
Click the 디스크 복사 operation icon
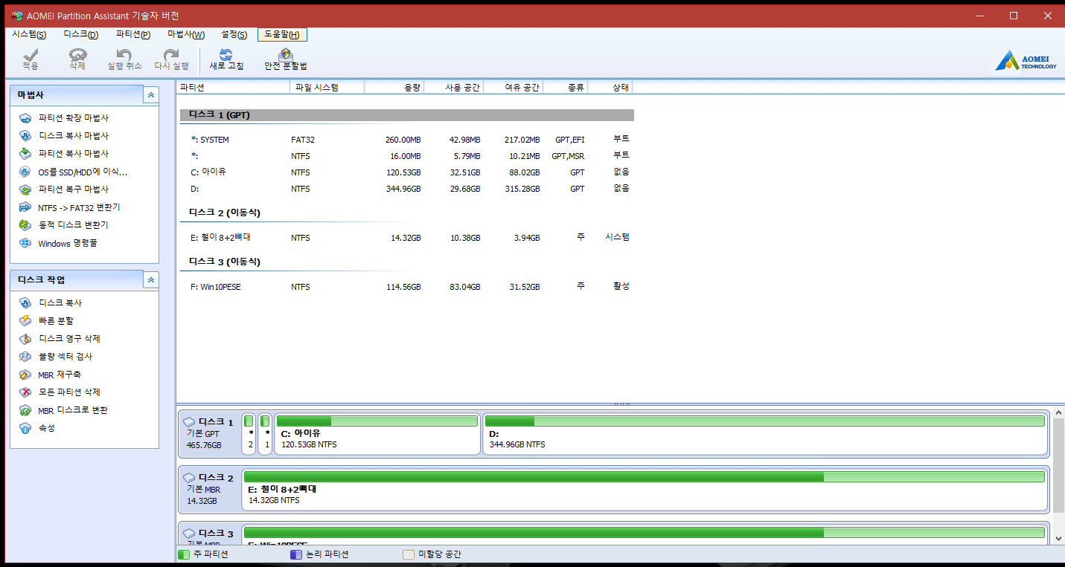(x=25, y=303)
